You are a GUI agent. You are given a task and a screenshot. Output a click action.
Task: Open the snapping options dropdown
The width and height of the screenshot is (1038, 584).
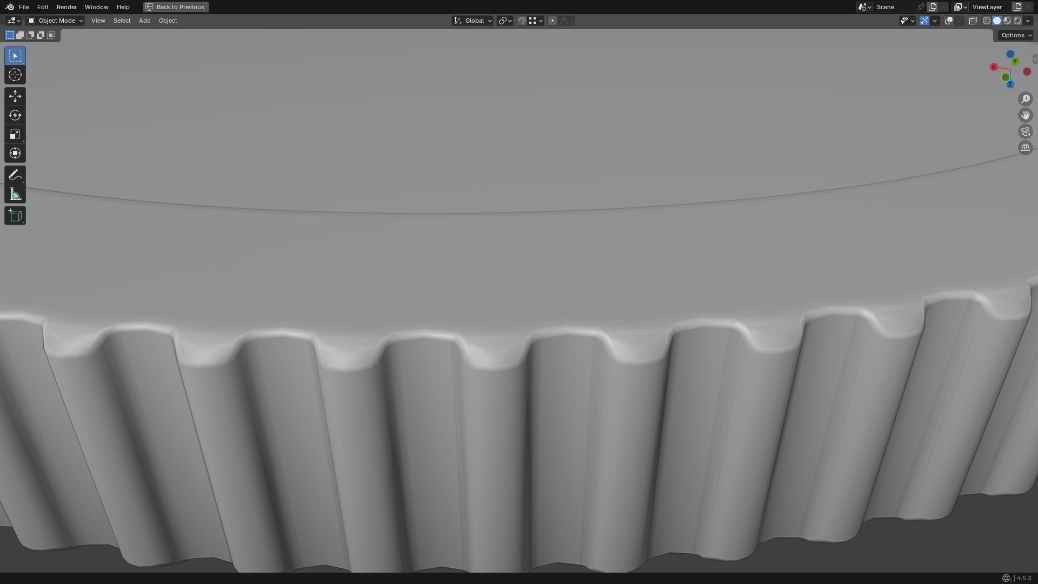click(536, 21)
